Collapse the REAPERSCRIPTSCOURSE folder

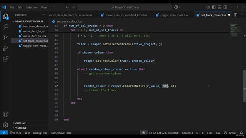(x=29, y=21)
